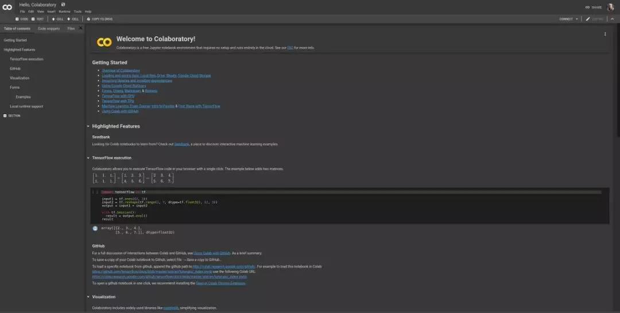
Task: Move cell down with the down-arrow CELL button
Action: click(x=73, y=19)
